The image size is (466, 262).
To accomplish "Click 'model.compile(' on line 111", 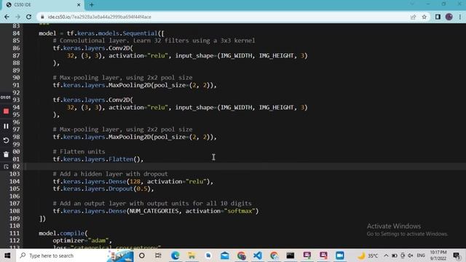I will [x=63, y=233].
